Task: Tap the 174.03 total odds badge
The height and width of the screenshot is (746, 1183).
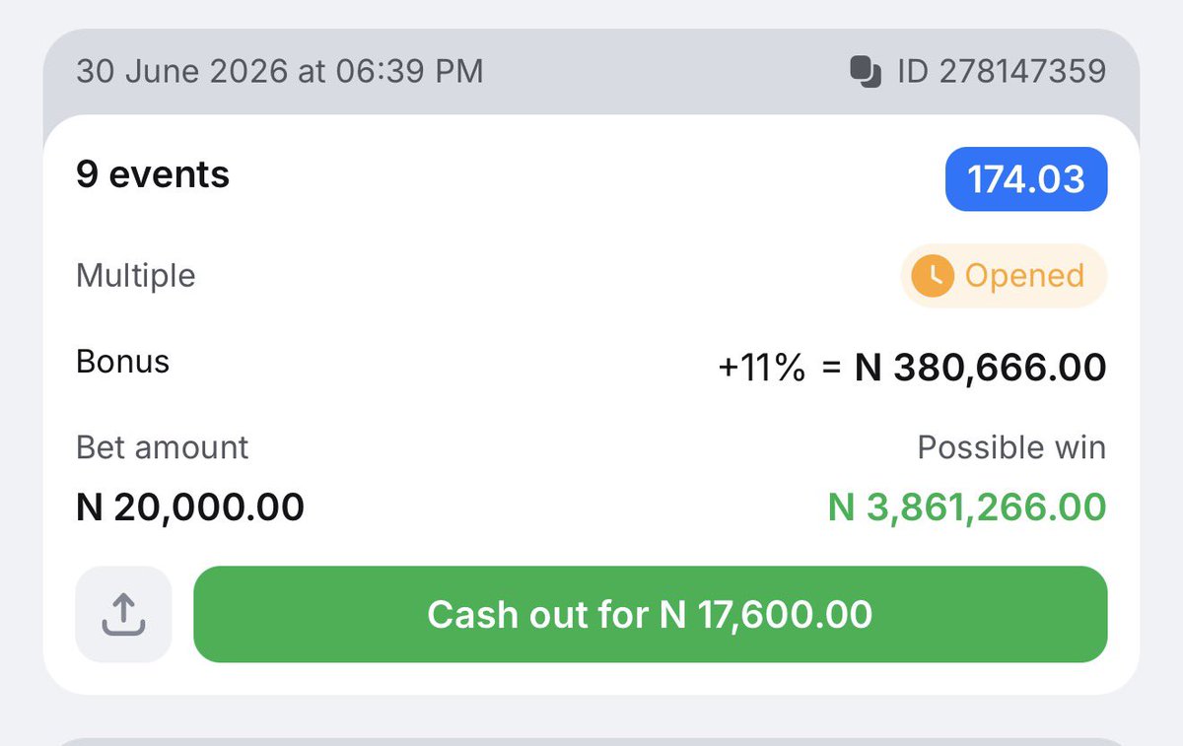Action: tap(1026, 179)
